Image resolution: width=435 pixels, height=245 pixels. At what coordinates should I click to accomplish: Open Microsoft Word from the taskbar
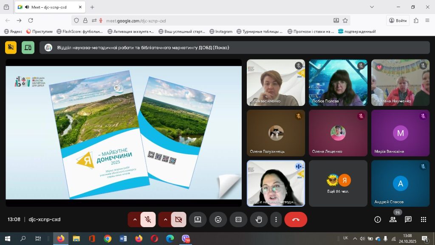123,239
